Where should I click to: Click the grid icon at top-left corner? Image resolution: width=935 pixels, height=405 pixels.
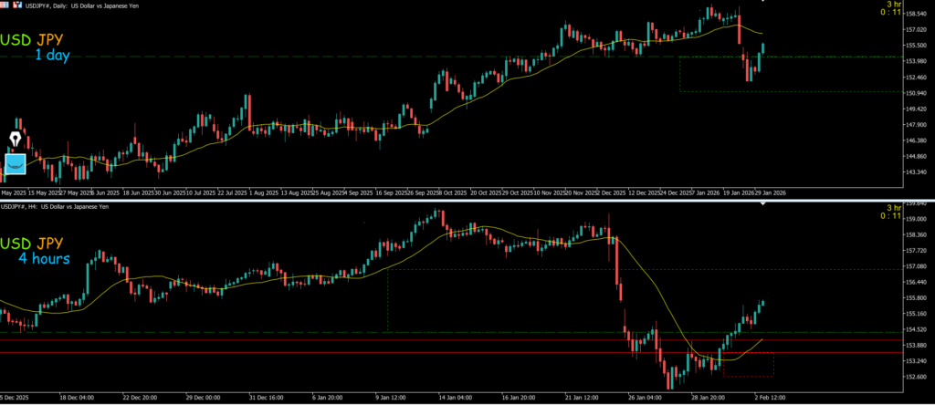5,5
